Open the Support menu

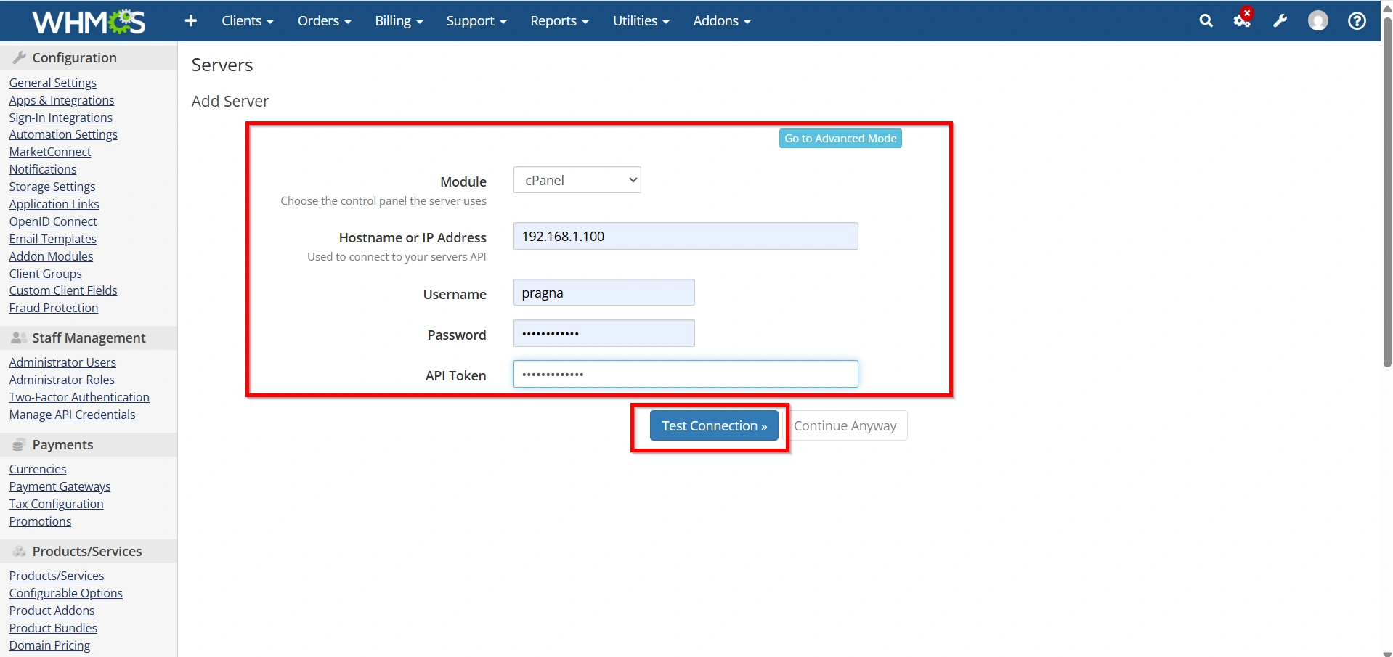(x=476, y=21)
